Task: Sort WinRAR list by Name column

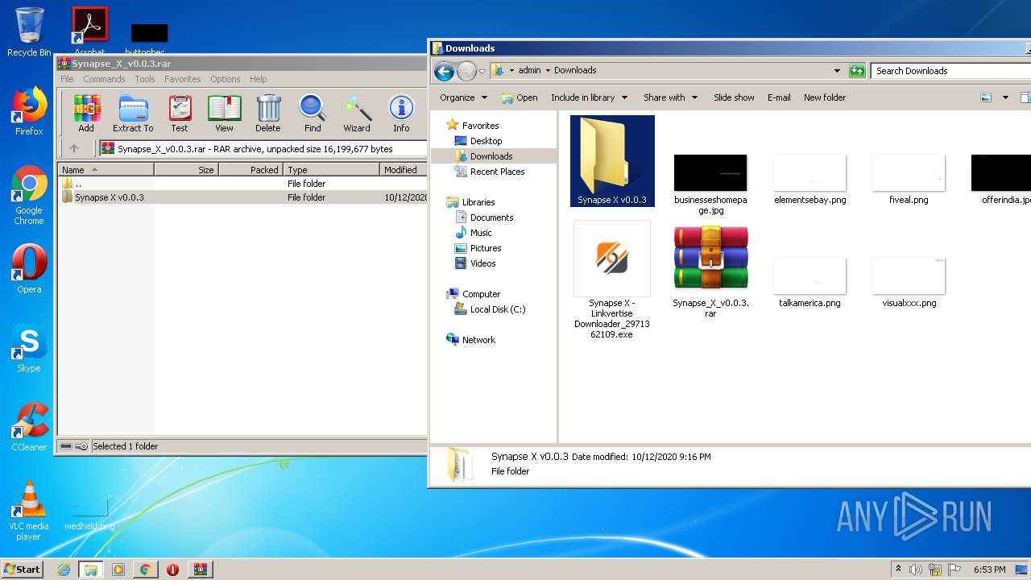Action: [x=106, y=170]
